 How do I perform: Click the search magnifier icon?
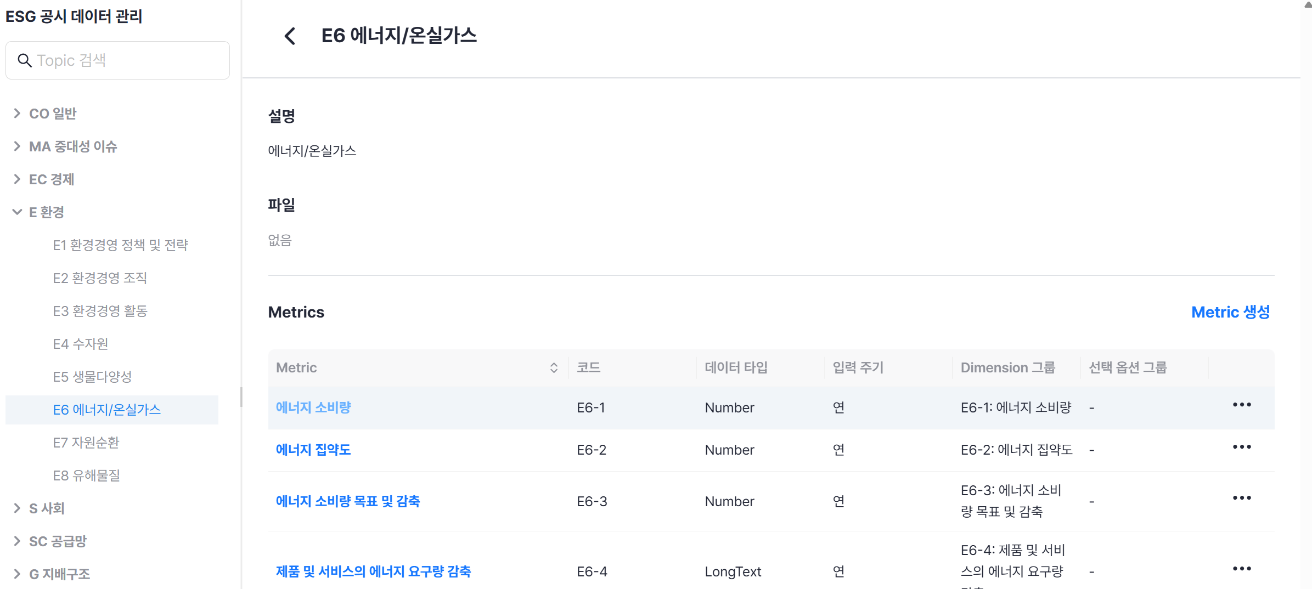click(24, 60)
